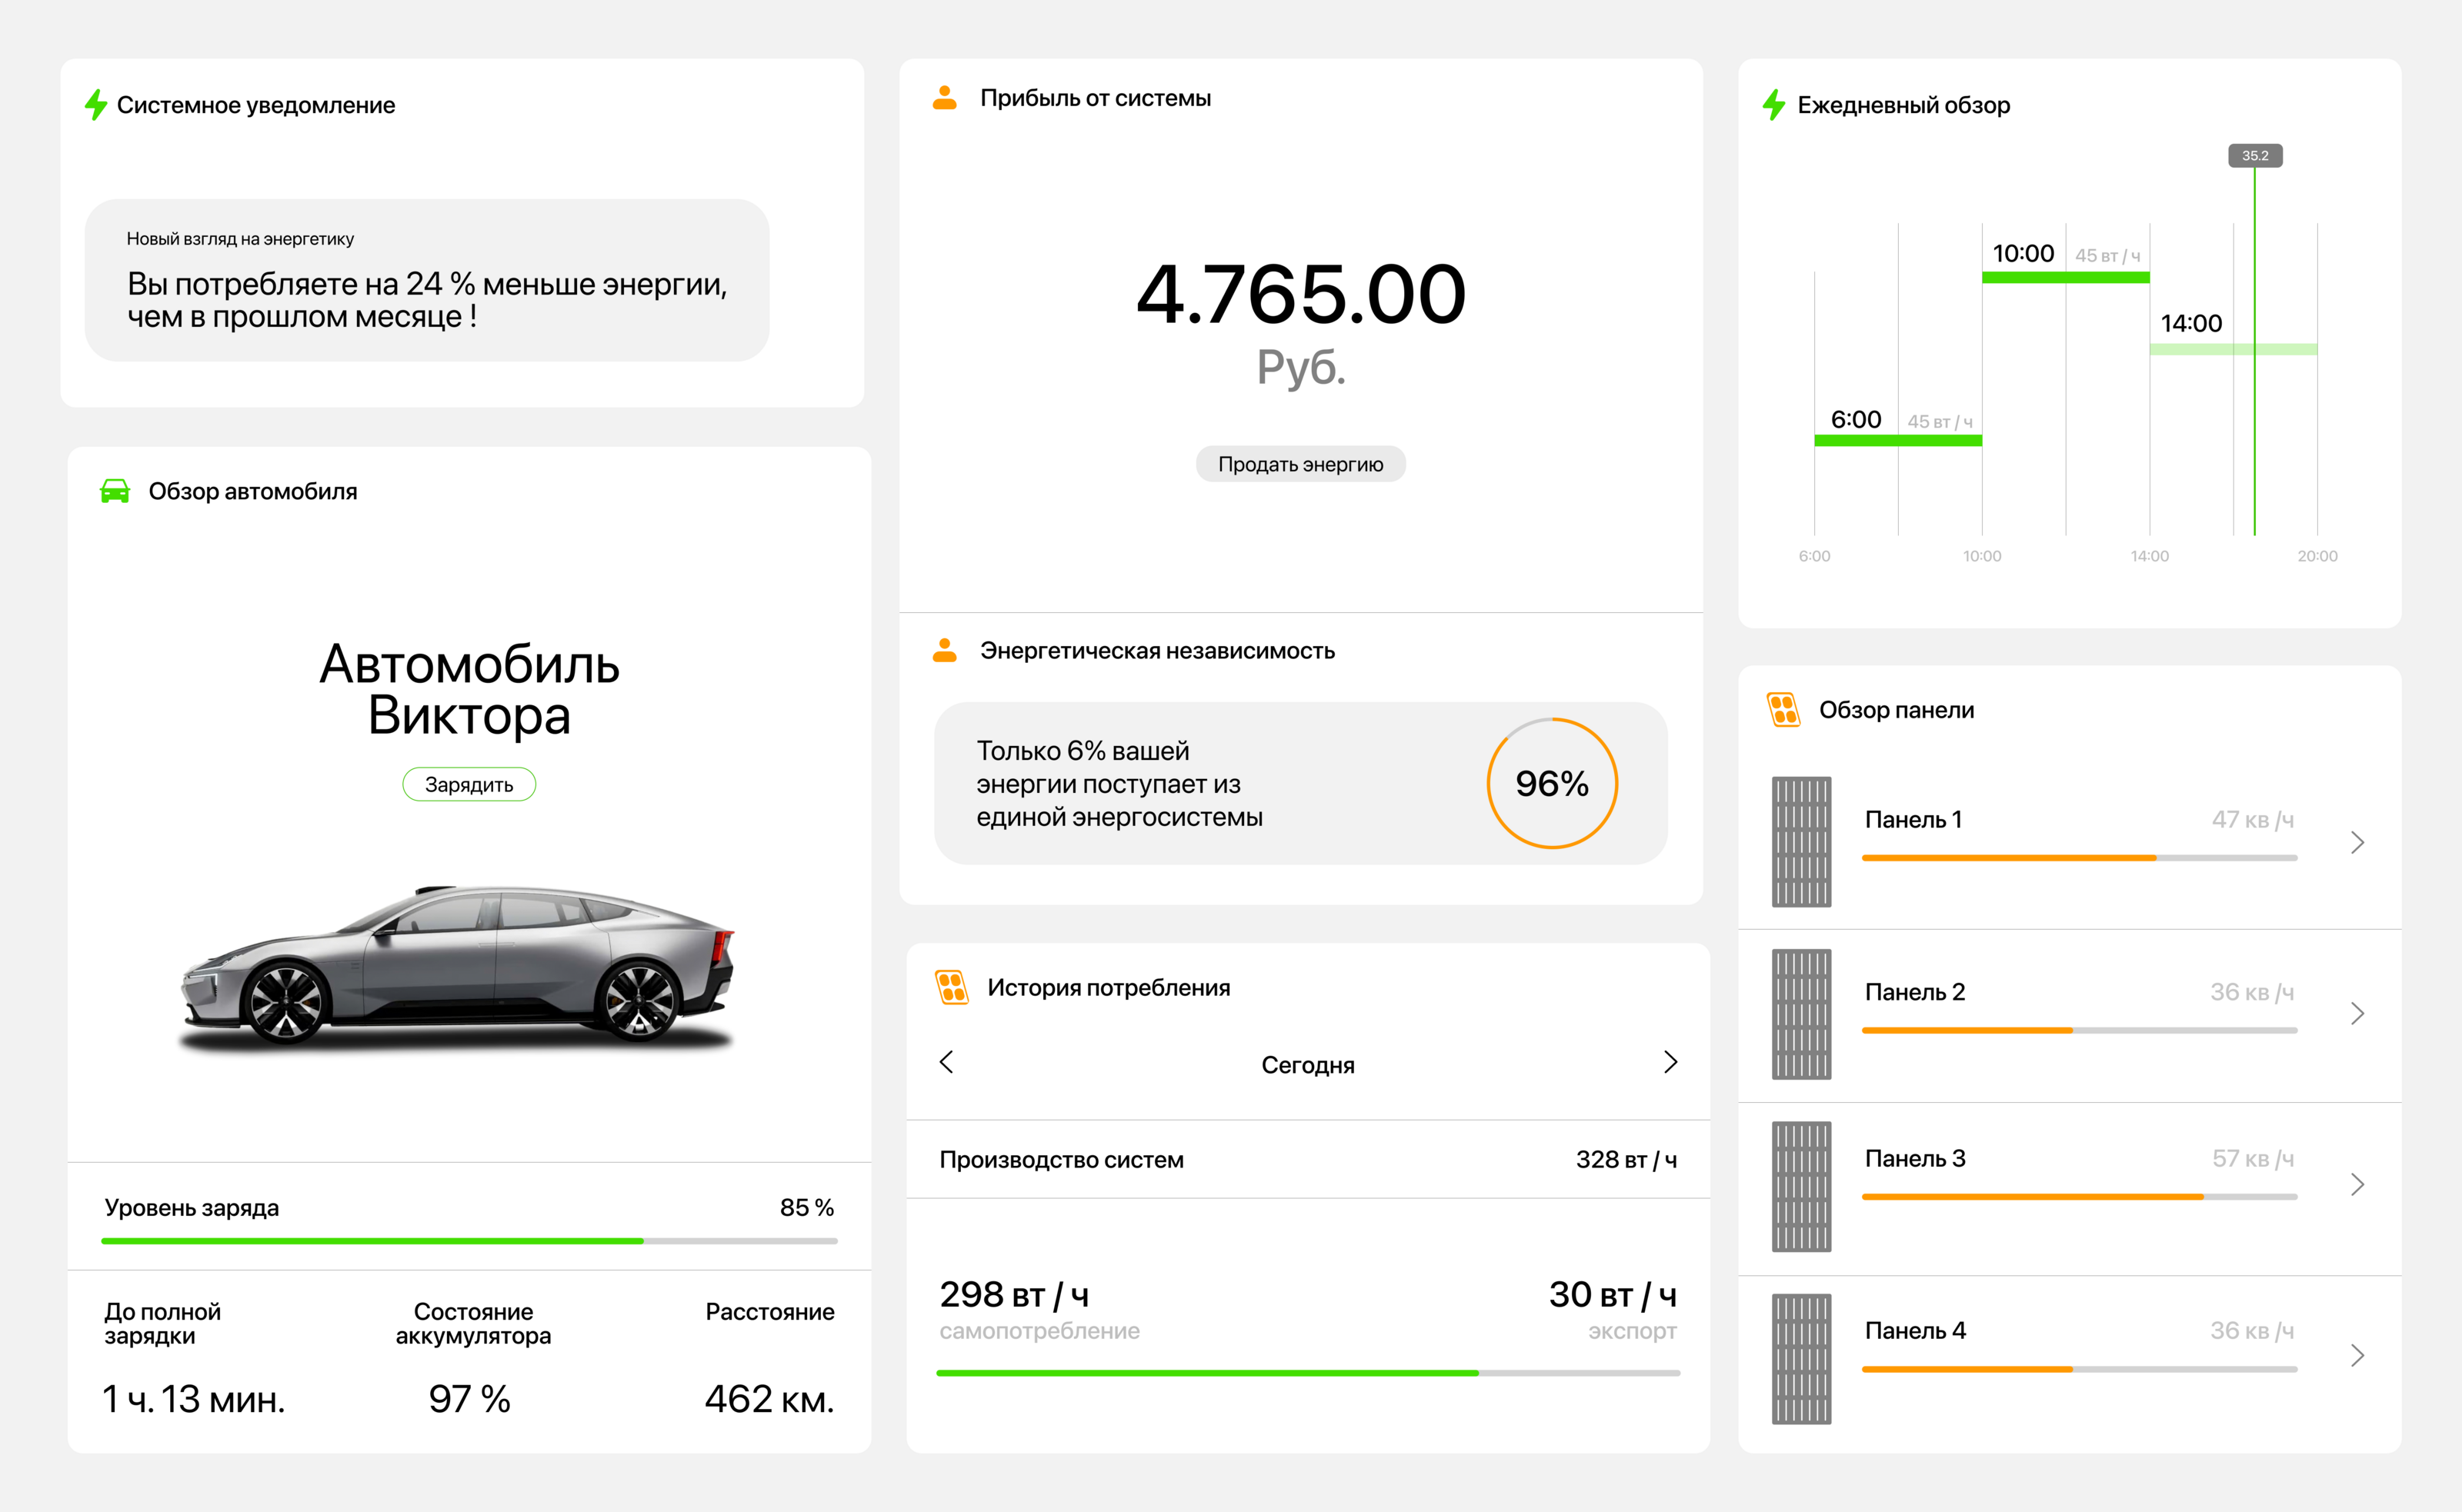
Task: Click the Панель 3 solar panel thumbnail
Action: 1801,1186
